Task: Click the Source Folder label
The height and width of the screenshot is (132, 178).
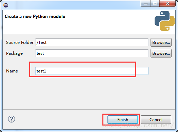Action: point(20,43)
